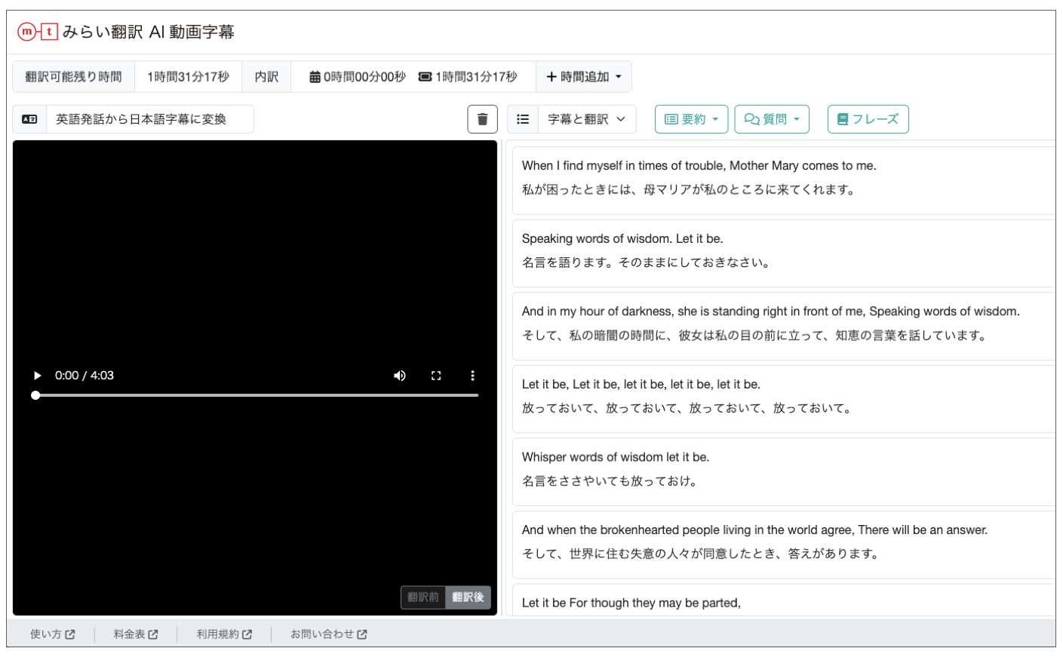Select the subtitle row containing 母マリアが
This screenshot has width=1063, height=657.
pyautogui.click(x=784, y=181)
